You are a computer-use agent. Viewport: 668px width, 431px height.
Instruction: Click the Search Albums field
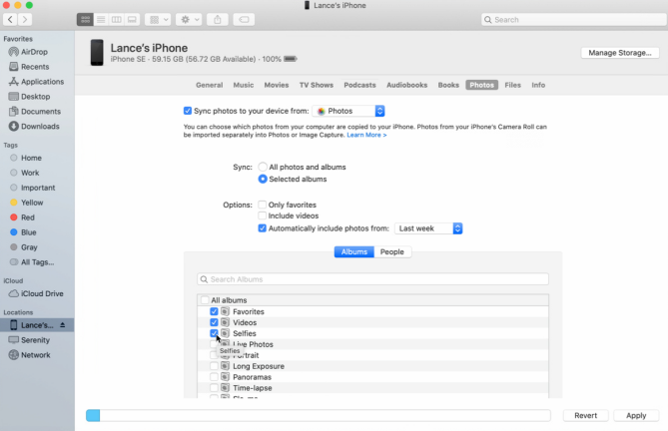(x=372, y=279)
